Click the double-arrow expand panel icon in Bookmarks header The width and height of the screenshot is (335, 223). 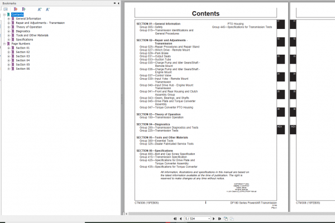114,3
